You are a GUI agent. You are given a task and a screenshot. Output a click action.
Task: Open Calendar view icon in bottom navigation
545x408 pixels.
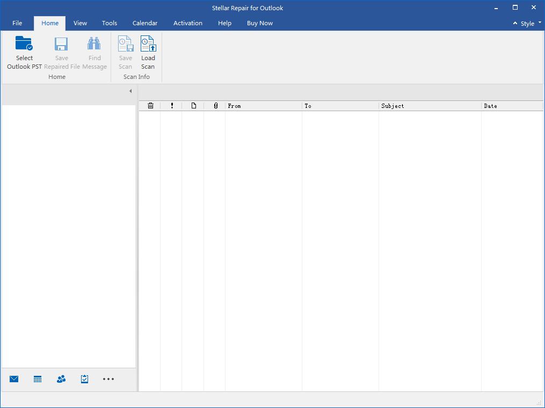pyautogui.click(x=38, y=379)
